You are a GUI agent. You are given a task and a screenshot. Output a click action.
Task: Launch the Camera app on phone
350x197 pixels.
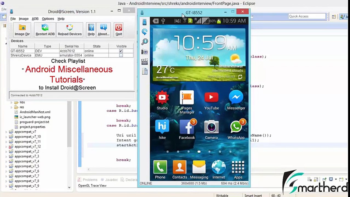[211, 130]
